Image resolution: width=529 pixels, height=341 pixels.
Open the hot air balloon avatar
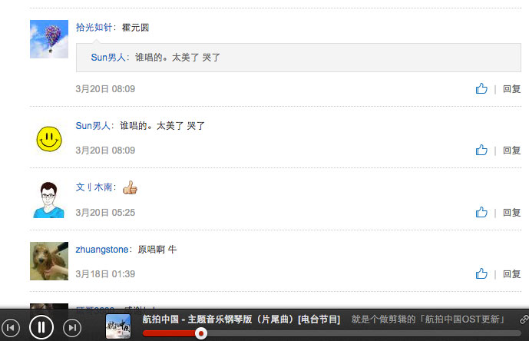coord(49,39)
